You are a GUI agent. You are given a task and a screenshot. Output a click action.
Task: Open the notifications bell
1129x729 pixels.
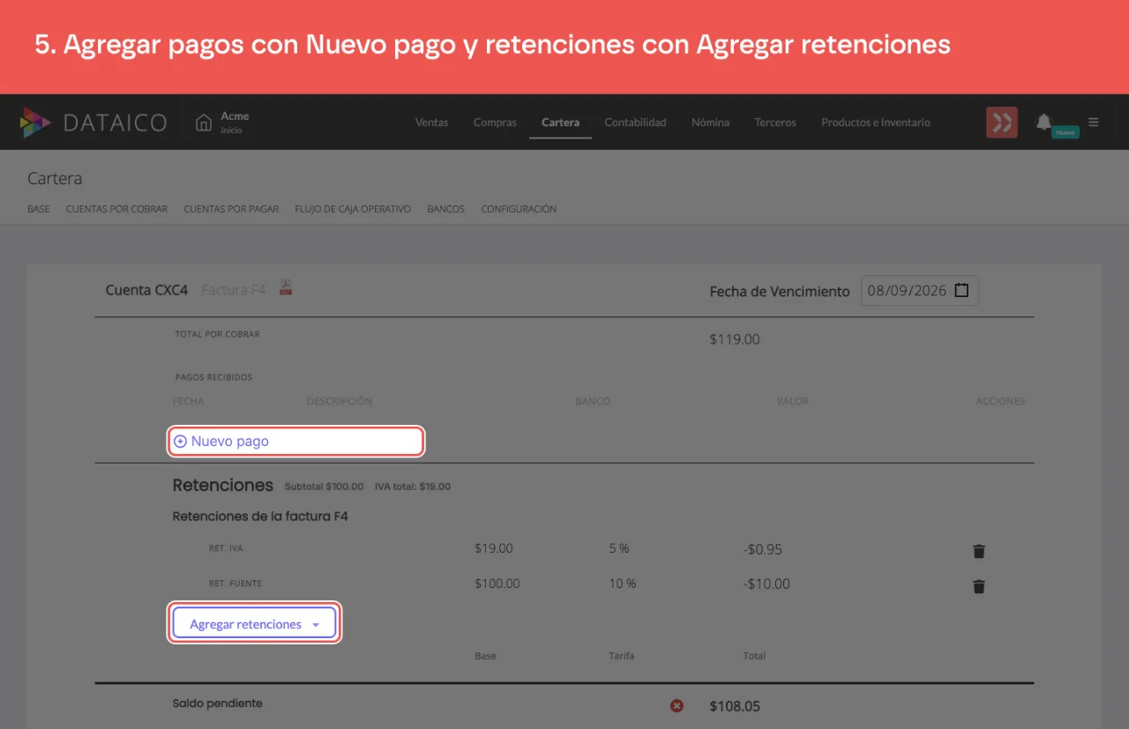[x=1043, y=122]
